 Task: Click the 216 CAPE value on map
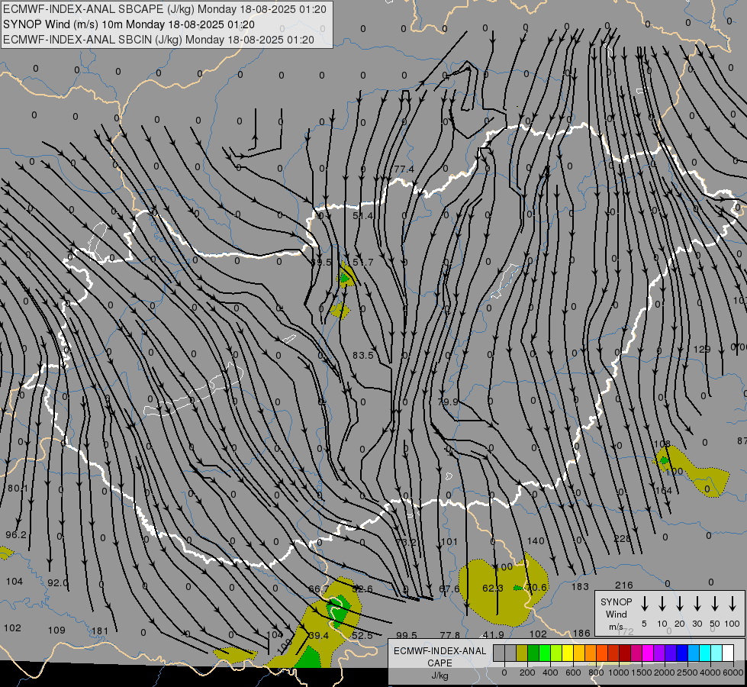[624, 585]
